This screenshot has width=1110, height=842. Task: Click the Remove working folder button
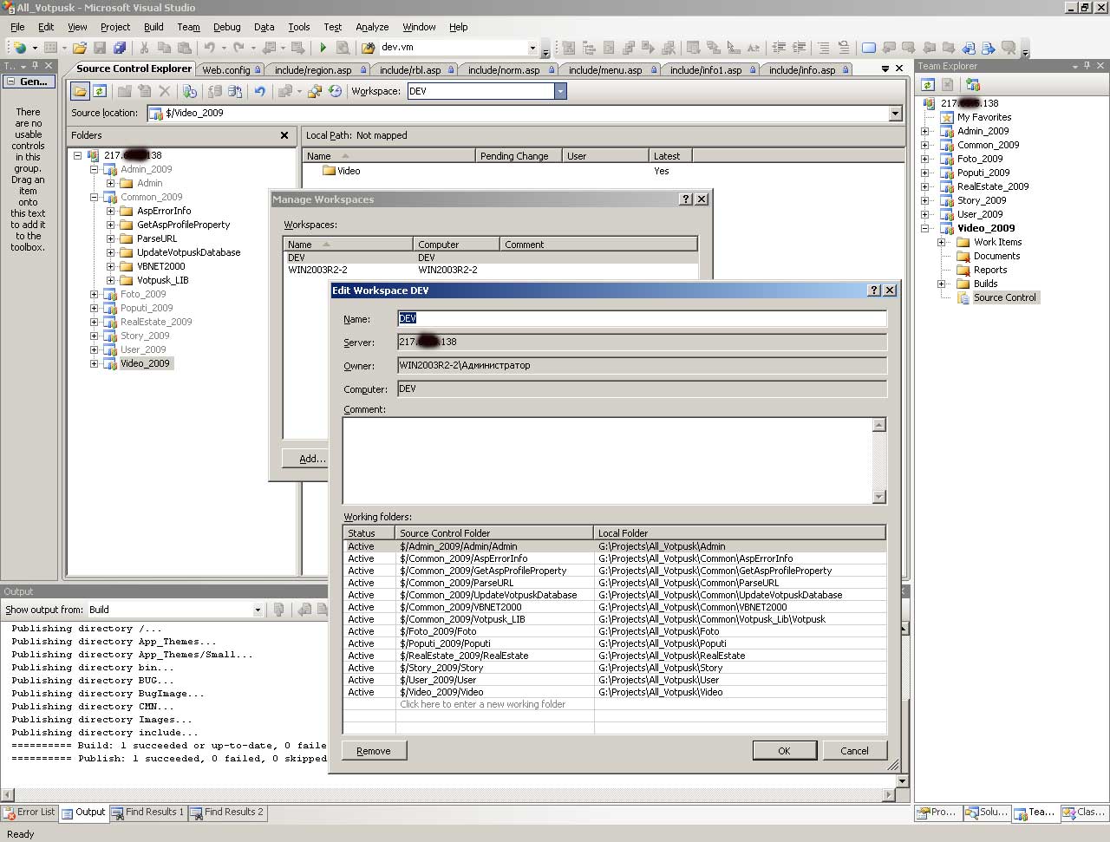[374, 751]
